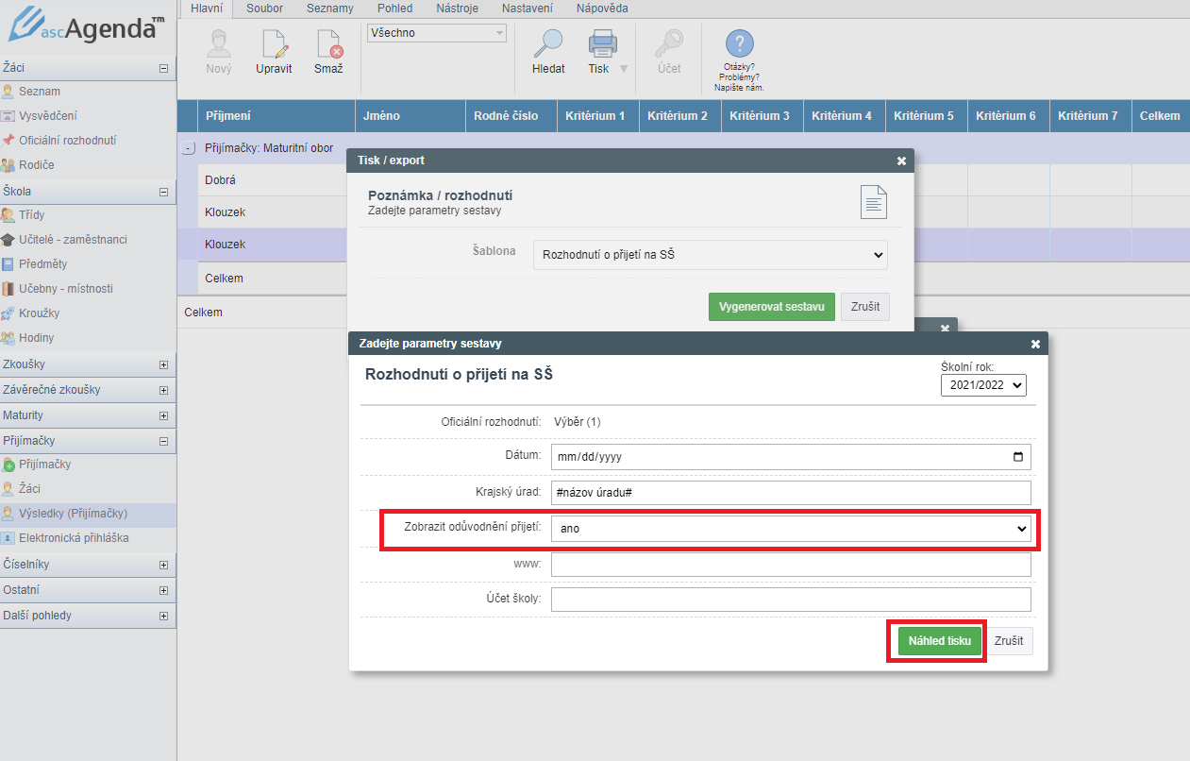Switch to the Nástroje tab

click(x=457, y=8)
